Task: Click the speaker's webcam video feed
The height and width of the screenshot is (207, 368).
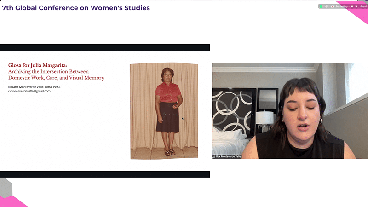Action: tap(290, 111)
